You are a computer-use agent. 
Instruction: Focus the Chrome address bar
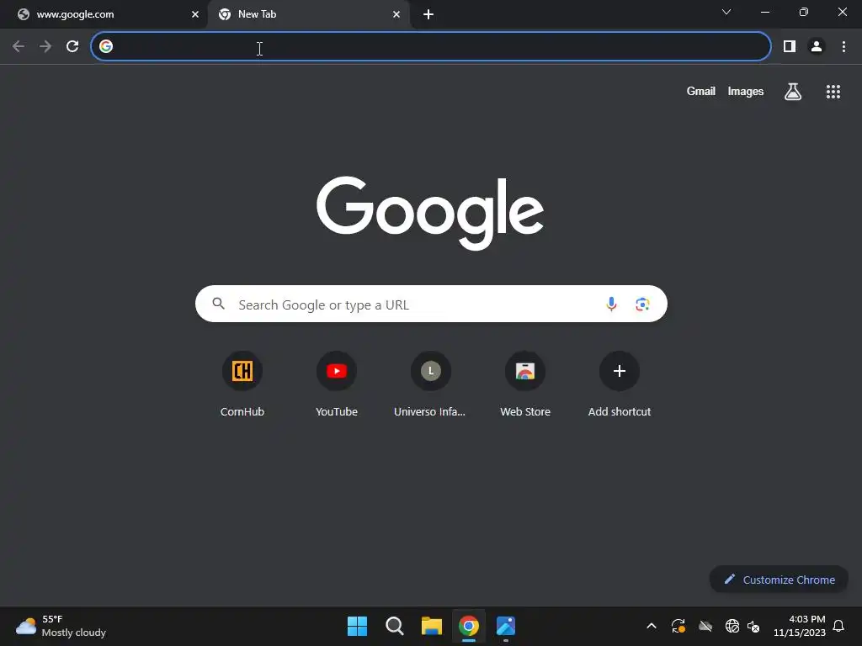click(x=430, y=47)
